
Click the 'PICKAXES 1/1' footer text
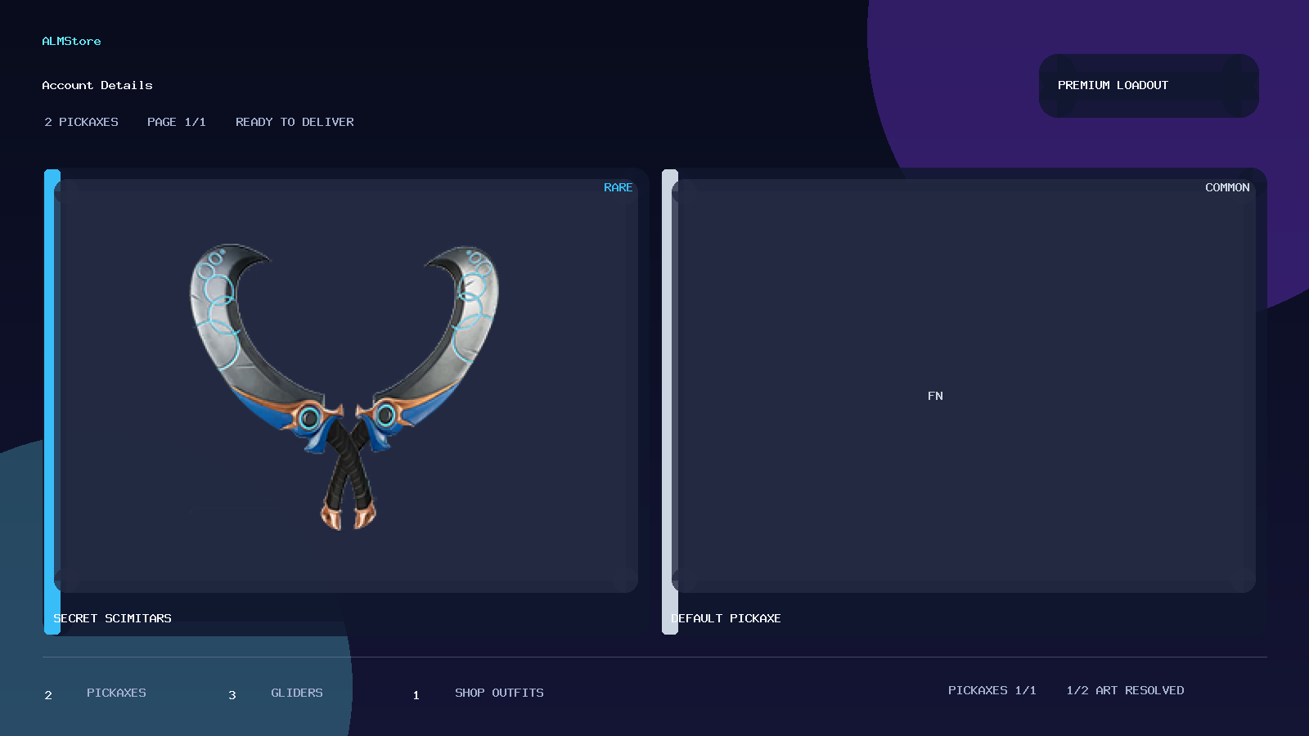992,690
